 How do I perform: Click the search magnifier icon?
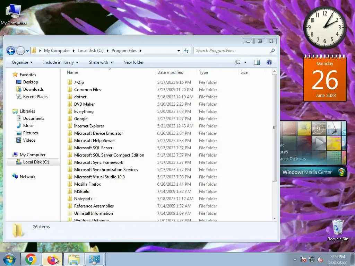click(273, 51)
